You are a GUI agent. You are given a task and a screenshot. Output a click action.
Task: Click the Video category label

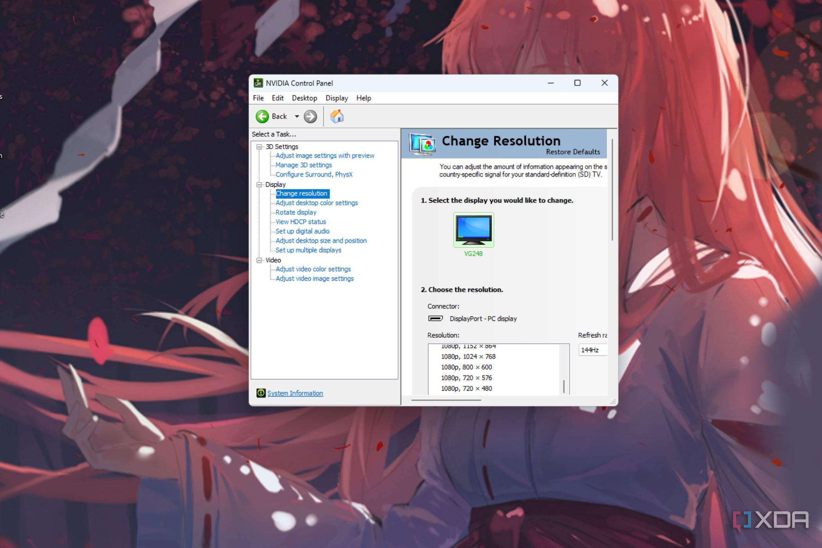273,260
